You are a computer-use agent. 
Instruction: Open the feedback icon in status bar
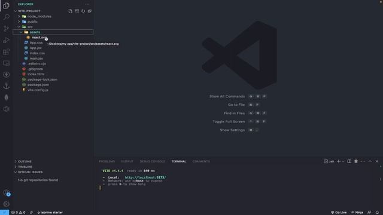(x=369, y=213)
